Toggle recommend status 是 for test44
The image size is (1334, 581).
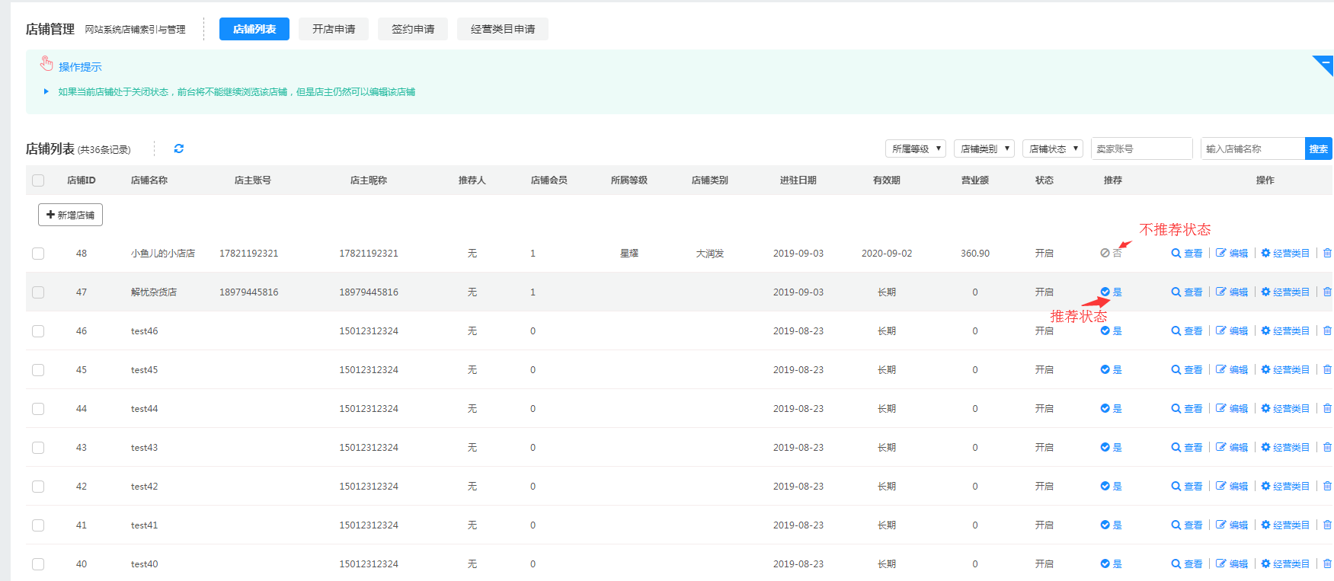coord(1111,408)
